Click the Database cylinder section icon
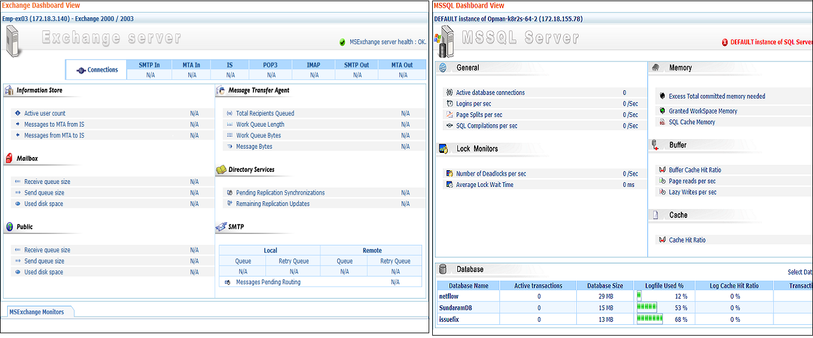 pos(443,269)
